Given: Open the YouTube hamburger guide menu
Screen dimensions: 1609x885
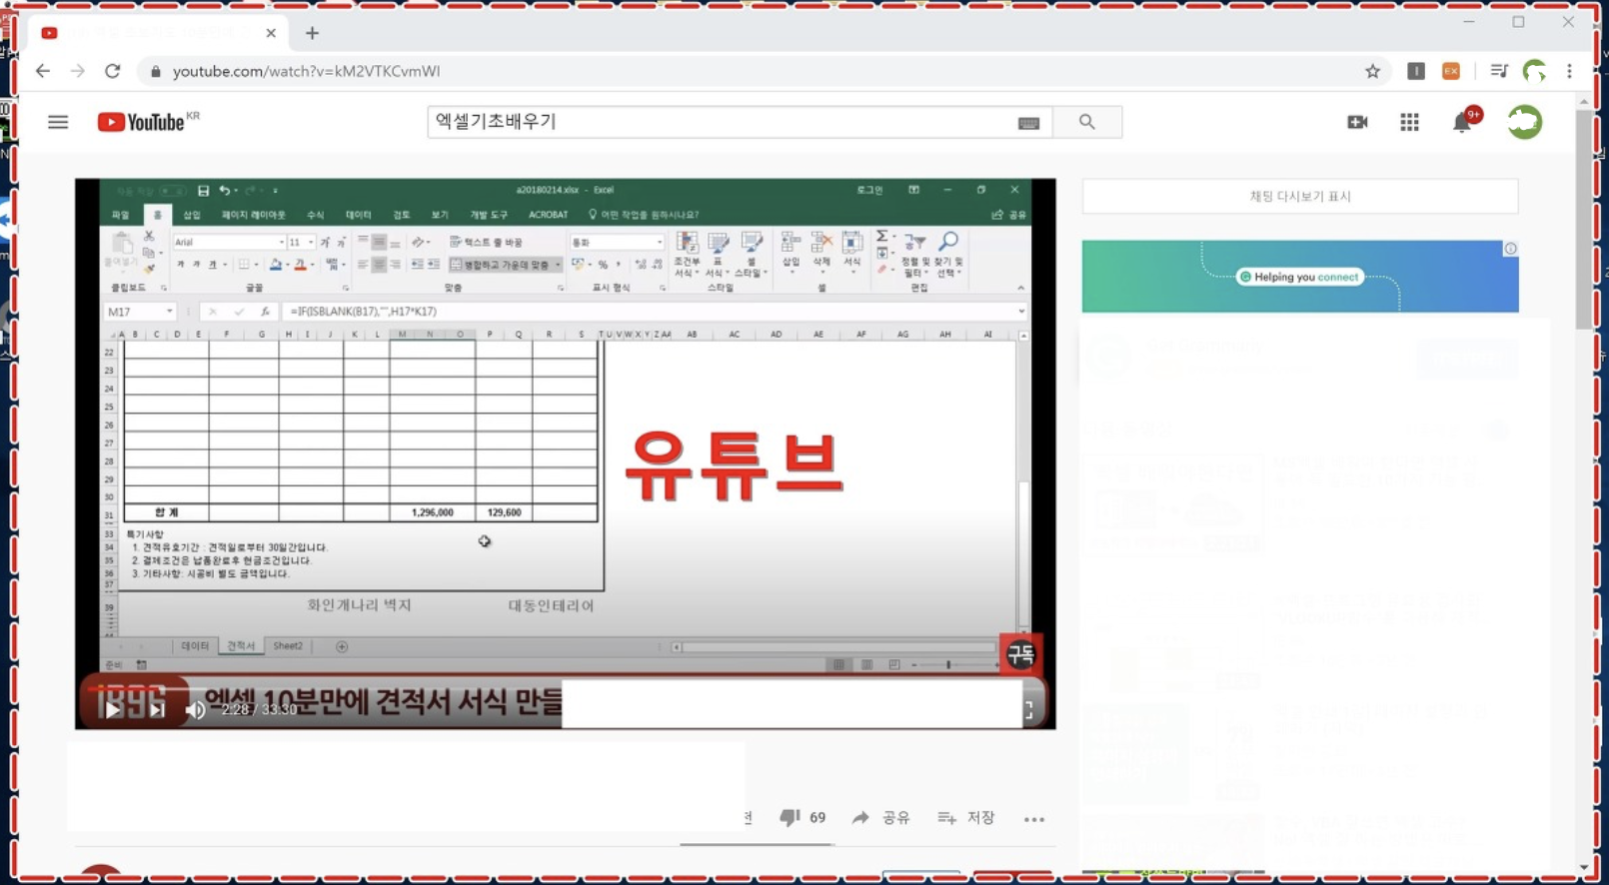Looking at the screenshot, I should click(x=58, y=122).
